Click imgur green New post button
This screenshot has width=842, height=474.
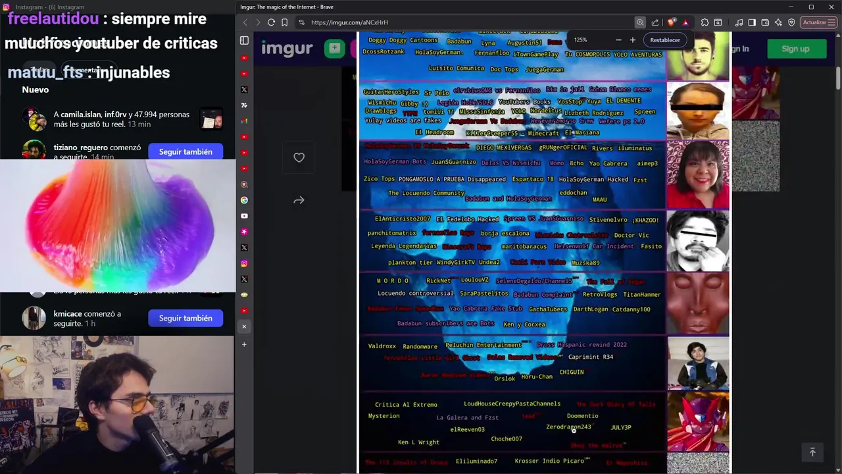(x=334, y=49)
